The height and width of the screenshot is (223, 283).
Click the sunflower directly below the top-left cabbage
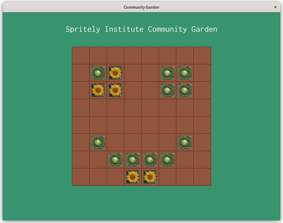coord(98,90)
